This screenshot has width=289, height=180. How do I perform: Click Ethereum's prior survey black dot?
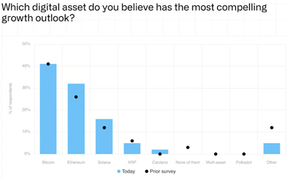(76, 97)
